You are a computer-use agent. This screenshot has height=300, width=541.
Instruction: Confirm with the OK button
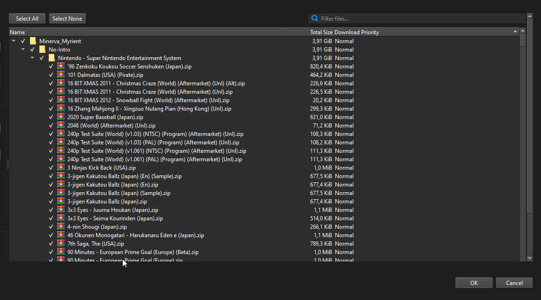474,283
